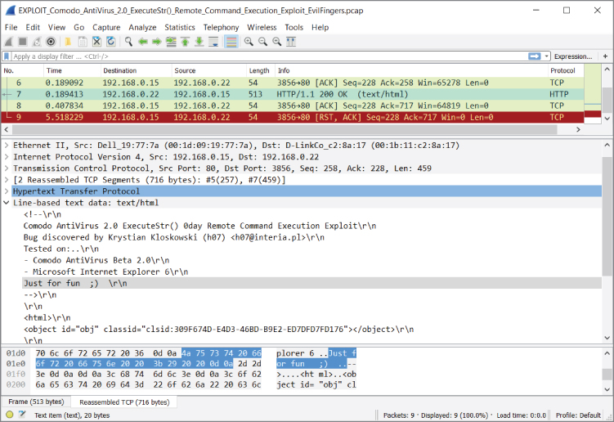Expand the Transmission Control Protocol node
The height and width of the screenshot is (422, 614).
(7, 168)
